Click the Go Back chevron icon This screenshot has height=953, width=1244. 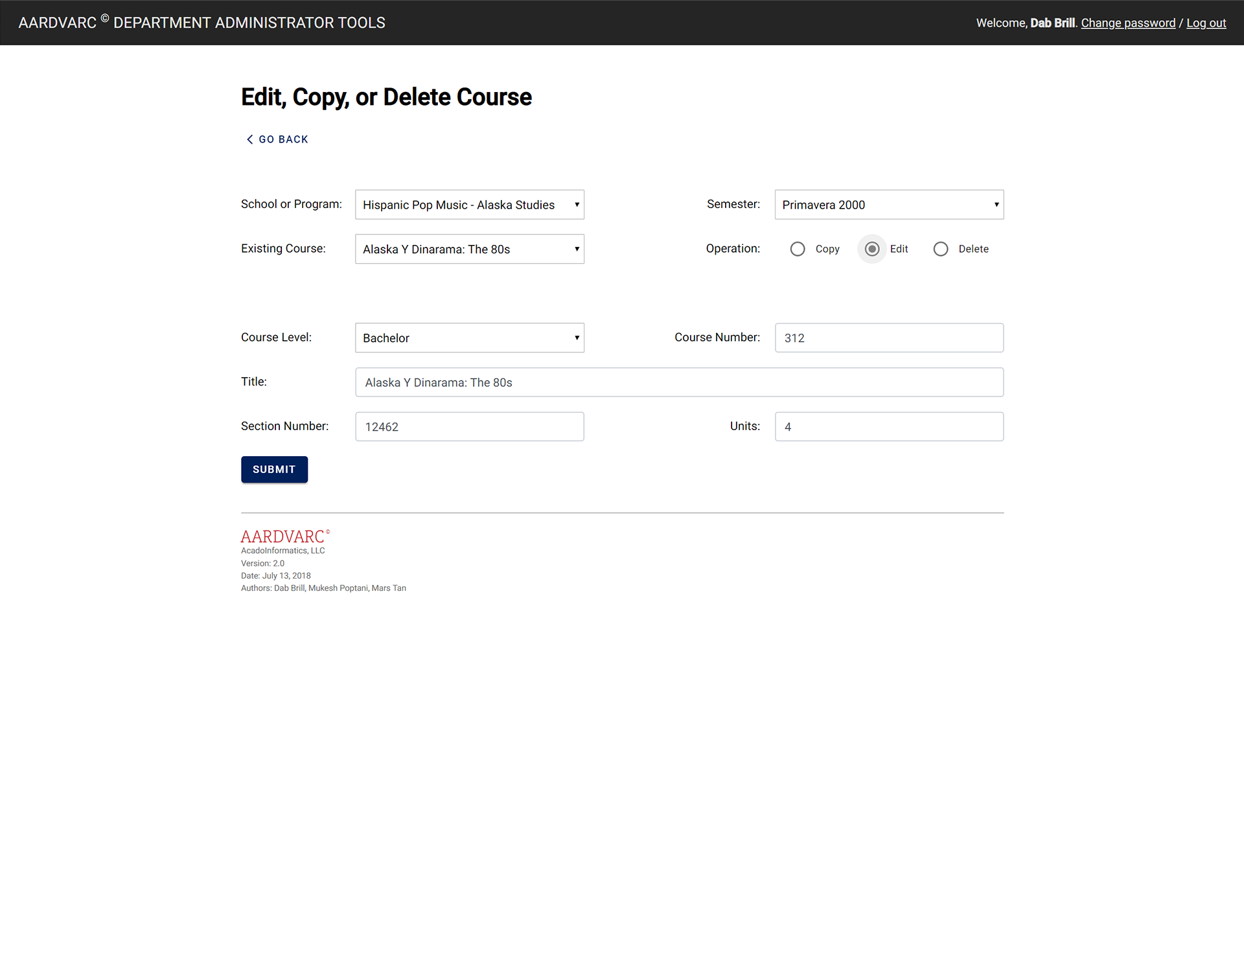pyautogui.click(x=249, y=139)
